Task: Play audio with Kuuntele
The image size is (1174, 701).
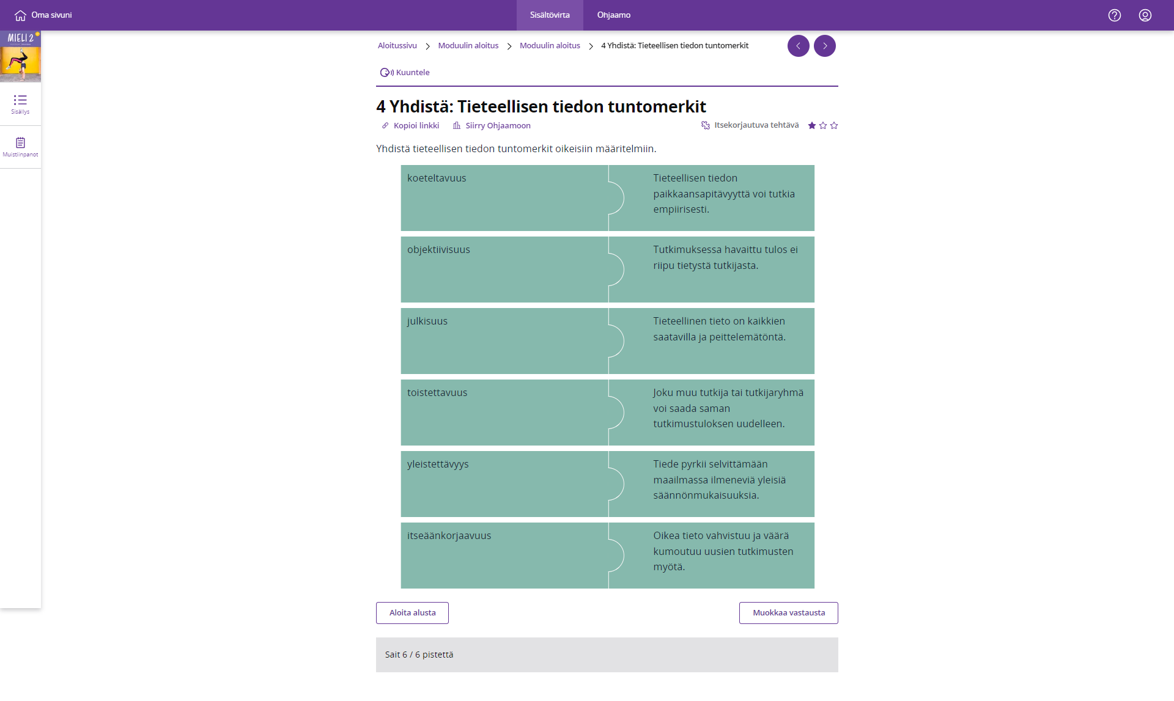Action: pyautogui.click(x=405, y=72)
